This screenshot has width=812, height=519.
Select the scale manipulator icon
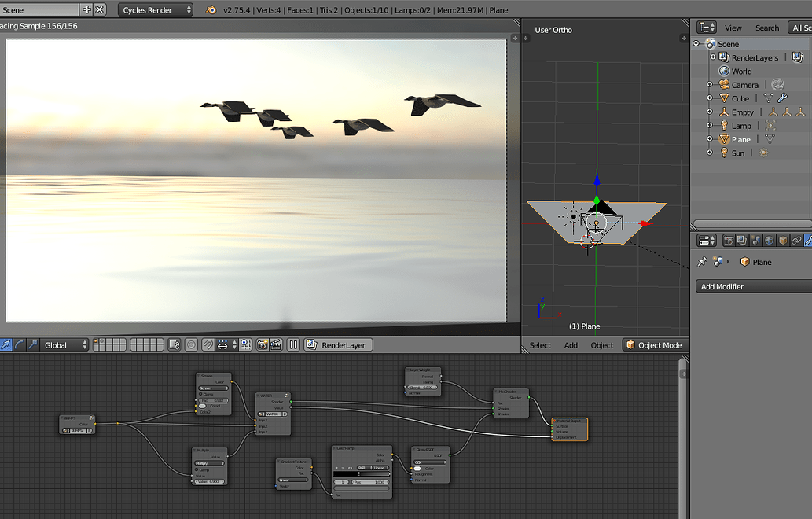click(x=32, y=345)
